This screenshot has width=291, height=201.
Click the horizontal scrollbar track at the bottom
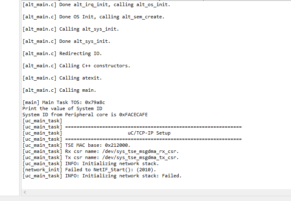coord(155,192)
